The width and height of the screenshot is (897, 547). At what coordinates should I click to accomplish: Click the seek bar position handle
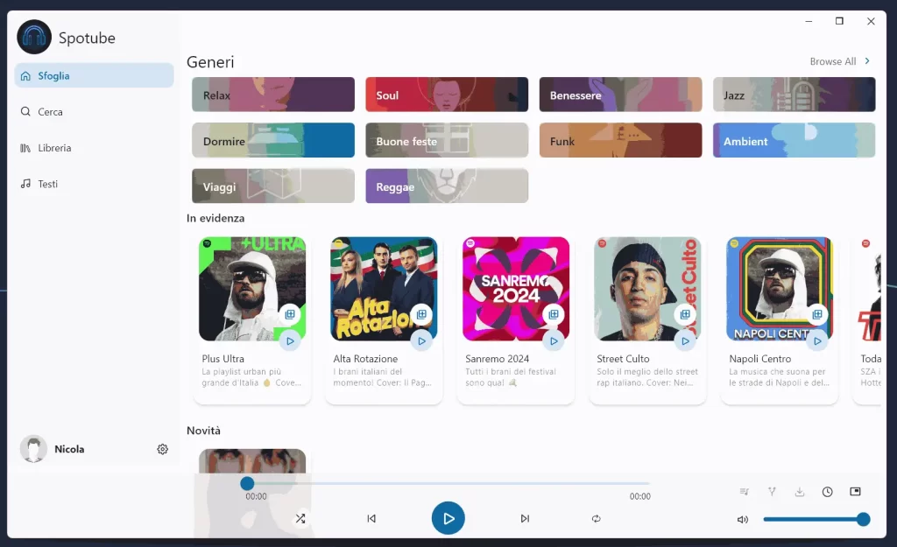(247, 484)
